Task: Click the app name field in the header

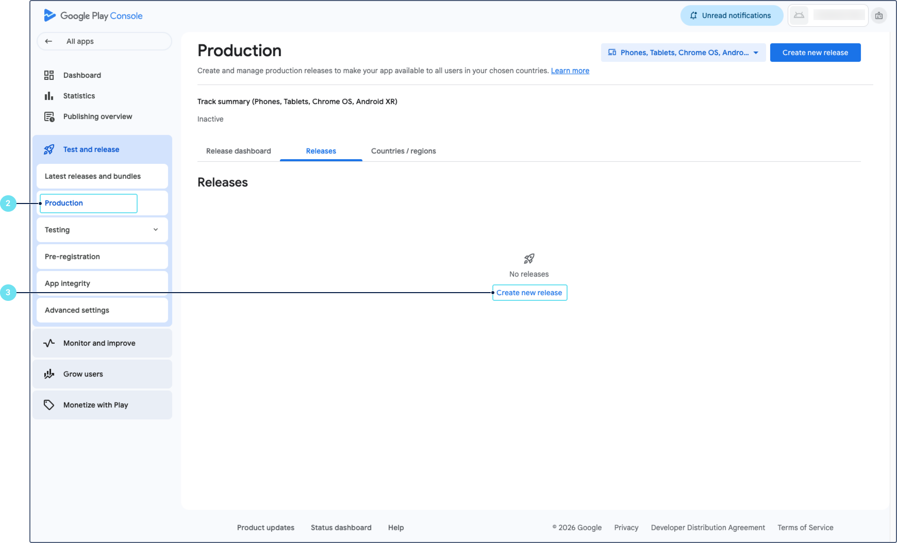Action: pyautogui.click(x=839, y=15)
